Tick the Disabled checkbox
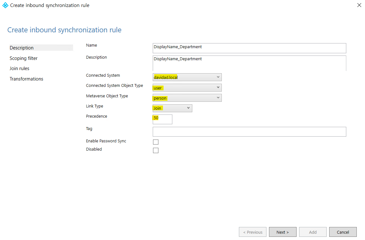 pos(156,150)
